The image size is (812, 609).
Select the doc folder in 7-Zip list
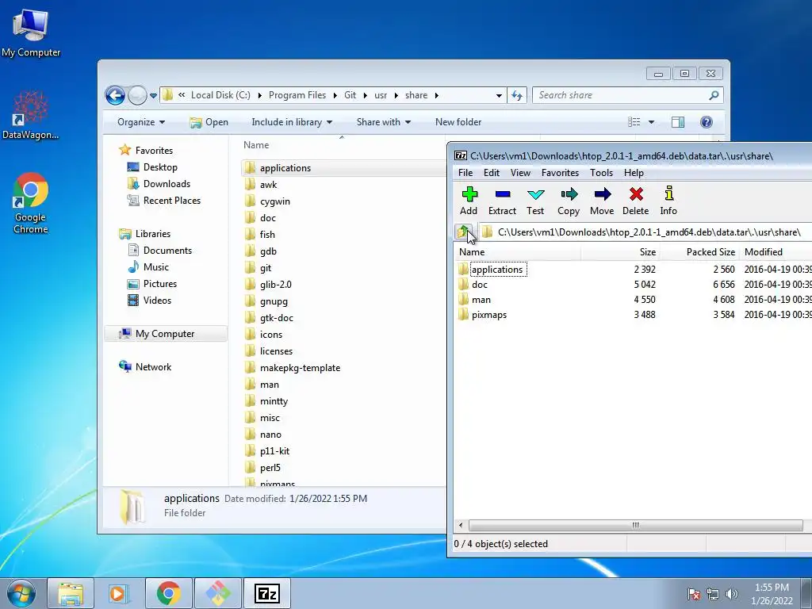pyautogui.click(x=480, y=285)
